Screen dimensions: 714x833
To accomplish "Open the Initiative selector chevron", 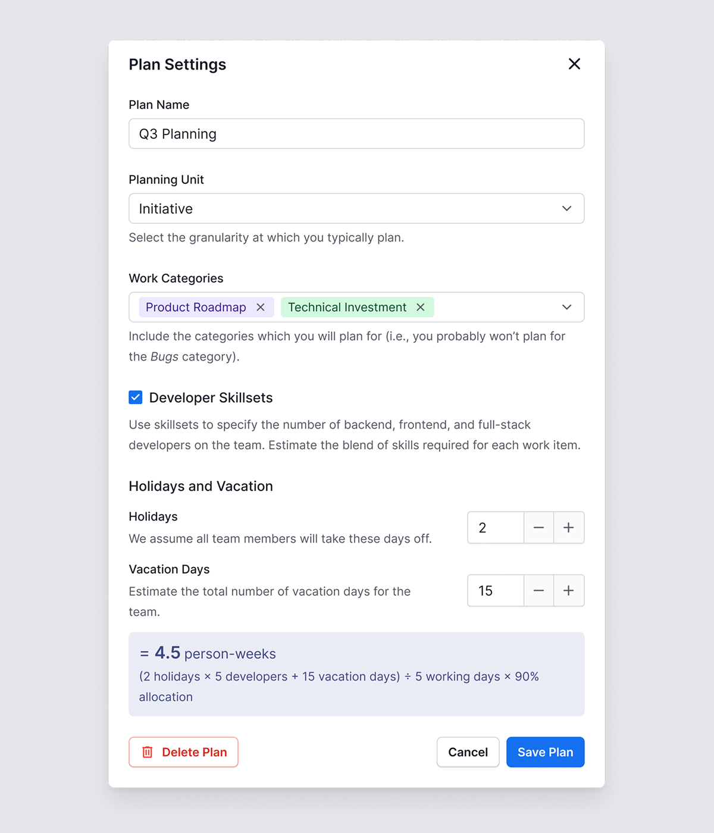I will pos(566,208).
